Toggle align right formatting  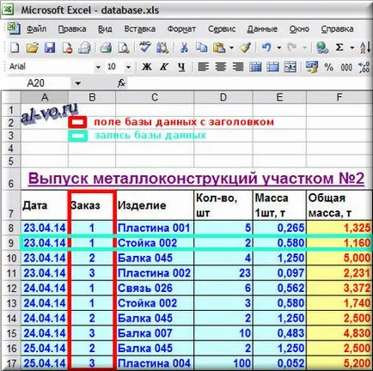(238, 67)
